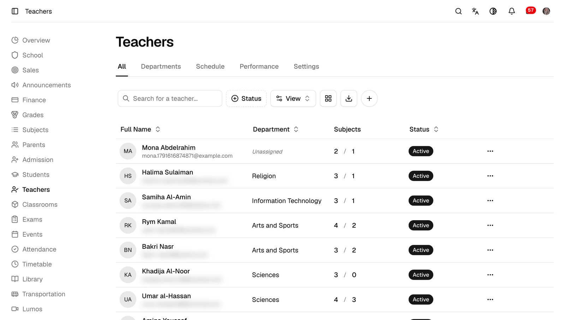The height and width of the screenshot is (320, 565).
Task: Open Timetable in sidebar
Action: tap(31, 264)
